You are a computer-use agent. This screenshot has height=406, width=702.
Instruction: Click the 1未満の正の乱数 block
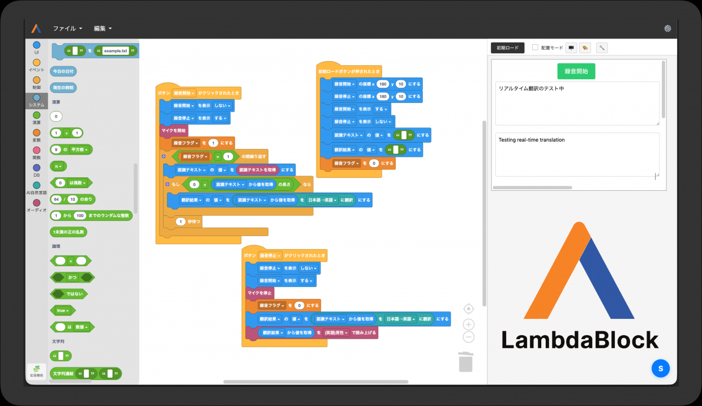click(68, 232)
